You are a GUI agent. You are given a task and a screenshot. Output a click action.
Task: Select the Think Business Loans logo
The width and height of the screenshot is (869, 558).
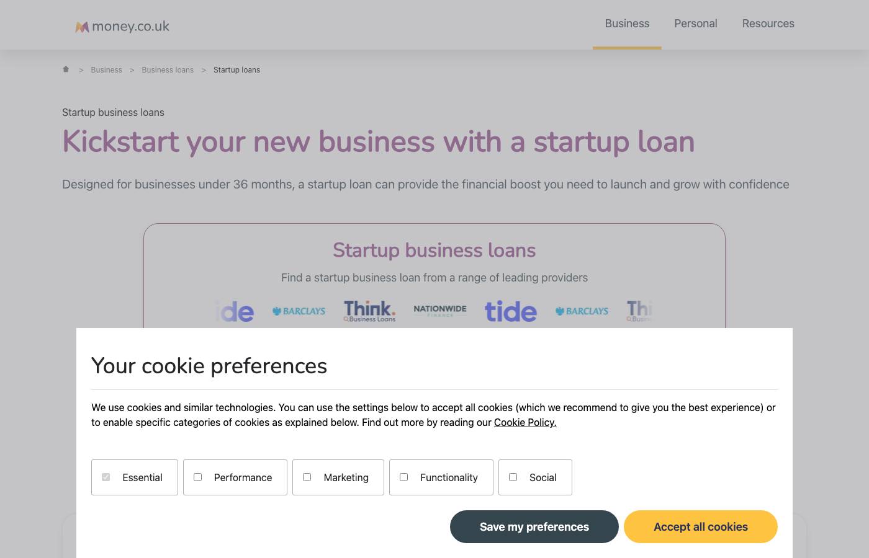tap(369, 311)
